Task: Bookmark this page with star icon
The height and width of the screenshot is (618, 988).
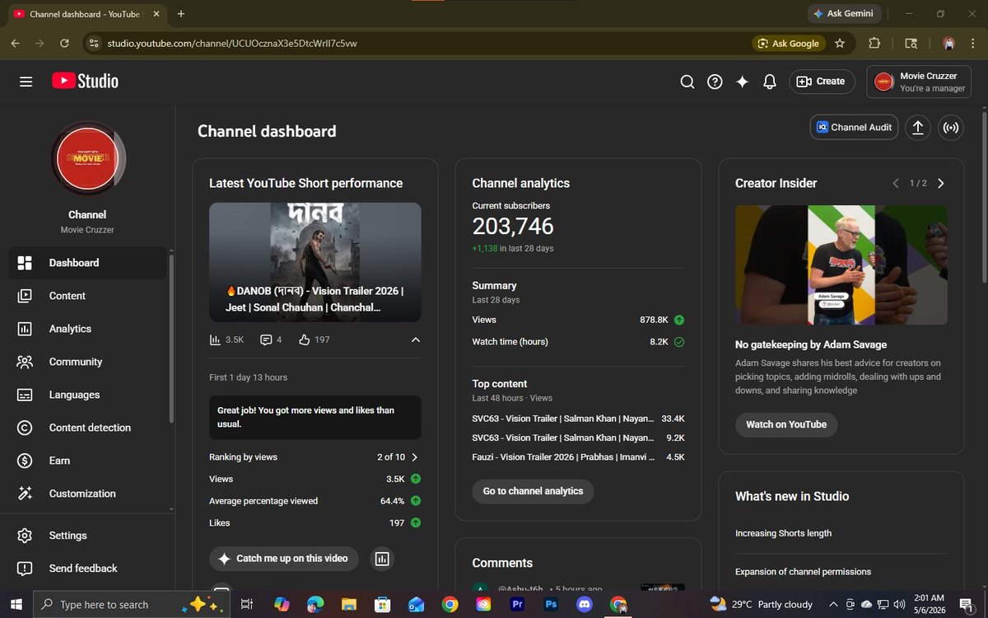Action: click(840, 43)
